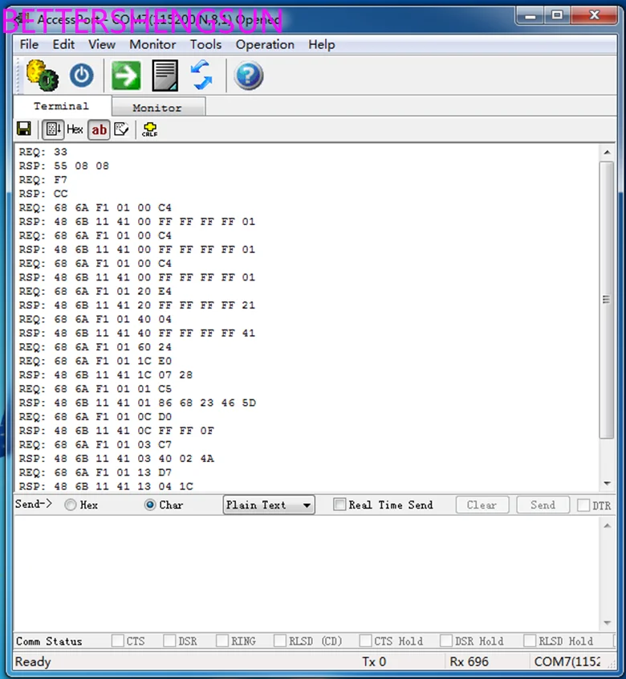Open the port settings gears icon

(42, 76)
